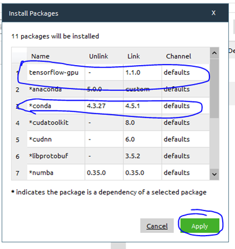Image resolution: width=235 pixels, height=249 pixels.
Task: Select the *cudatoolkit package row
Action: pos(118,122)
